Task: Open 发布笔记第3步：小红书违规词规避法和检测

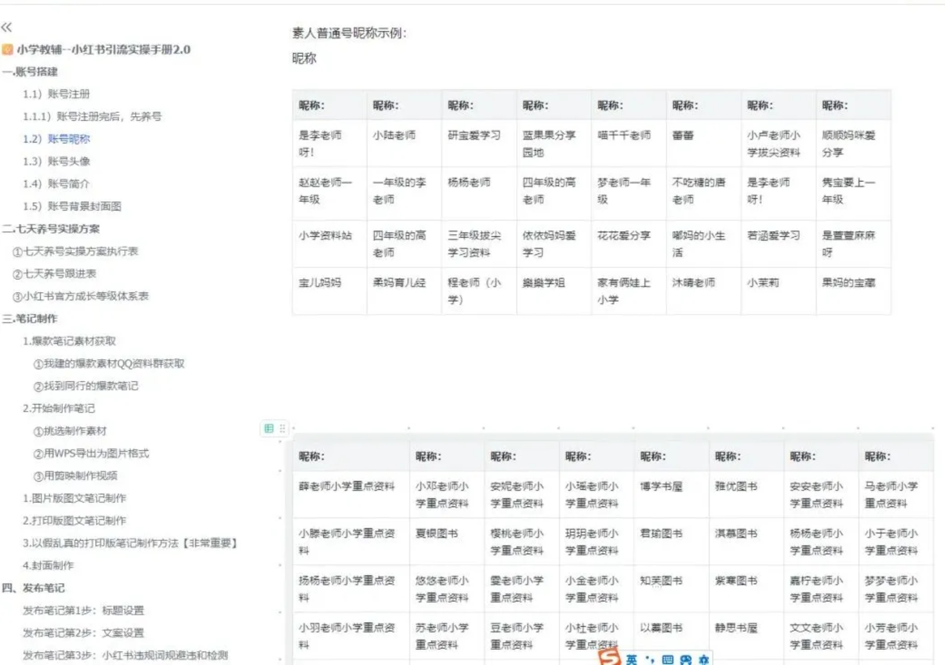Action: [125, 655]
